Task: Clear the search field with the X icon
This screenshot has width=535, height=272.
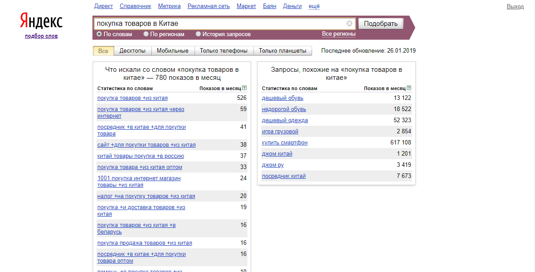Action: pyautogui.click(x=349, y=24)
